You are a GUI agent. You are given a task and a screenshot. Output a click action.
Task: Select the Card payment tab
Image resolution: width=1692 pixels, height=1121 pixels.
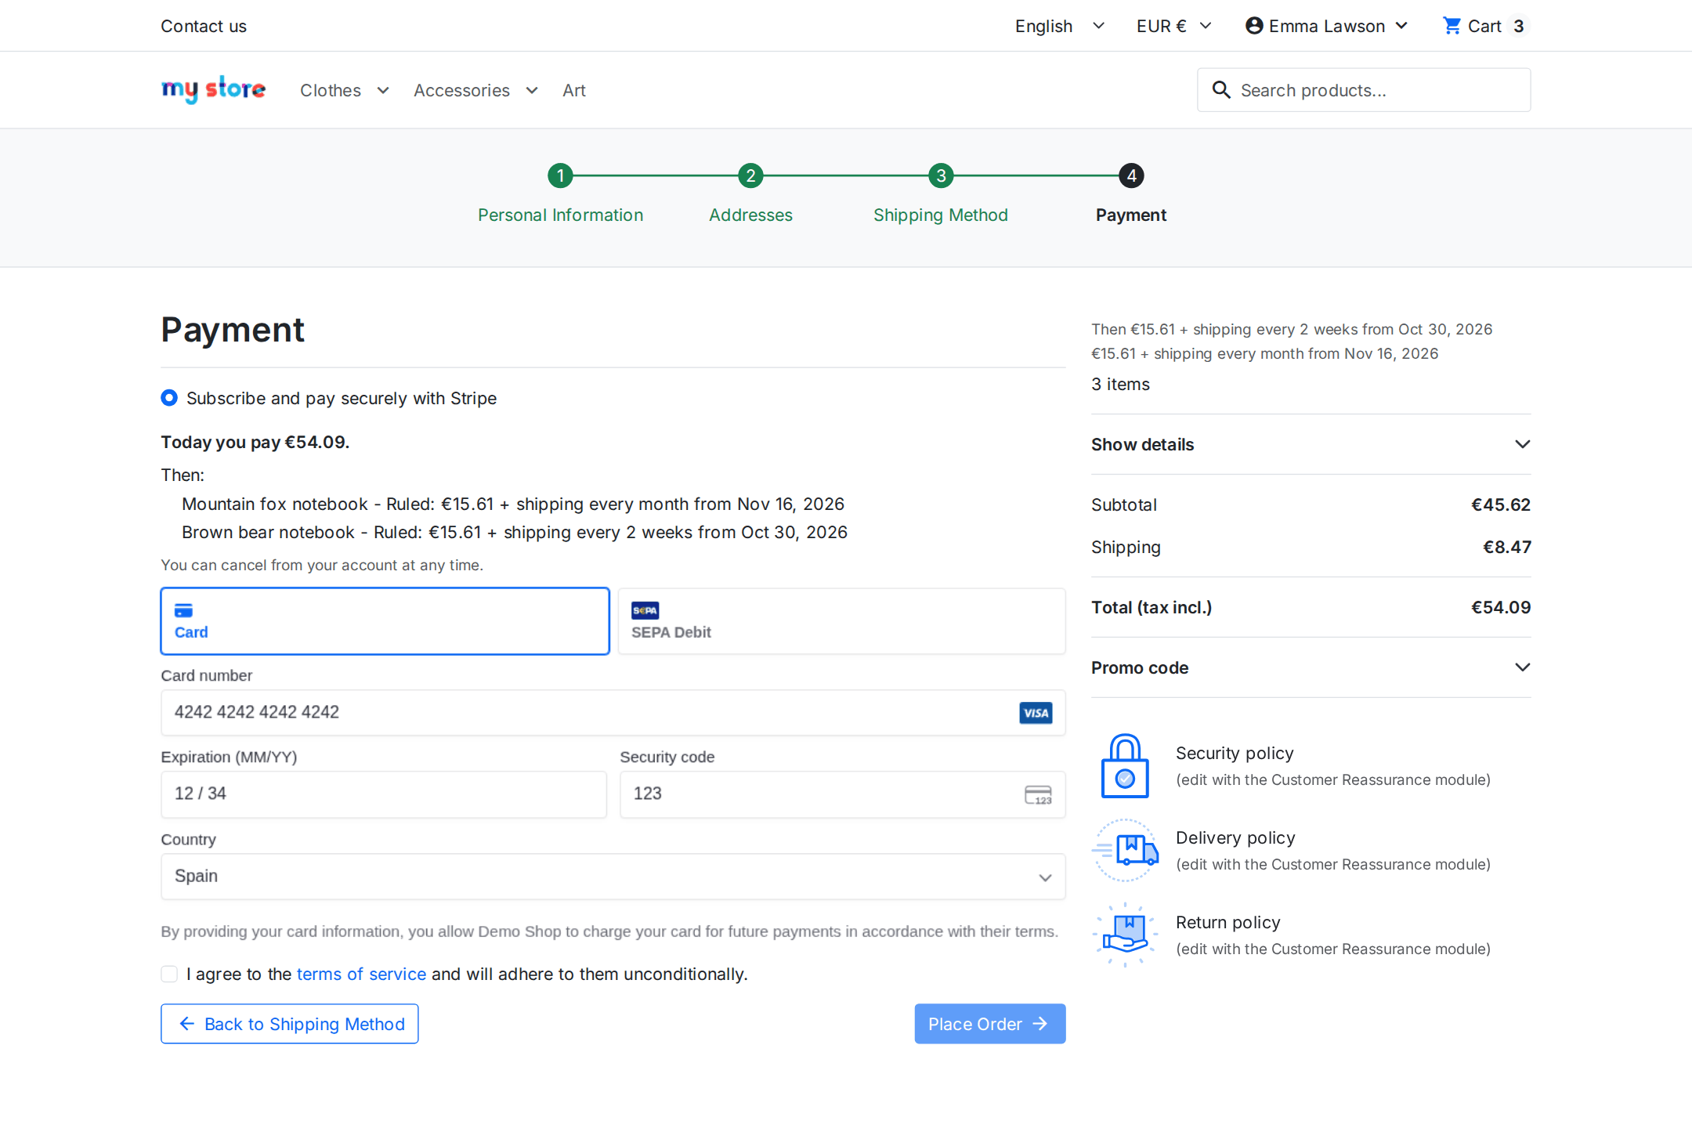[385, 621]
